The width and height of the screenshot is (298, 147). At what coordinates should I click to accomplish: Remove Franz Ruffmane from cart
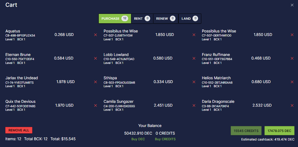pos(292,58)
